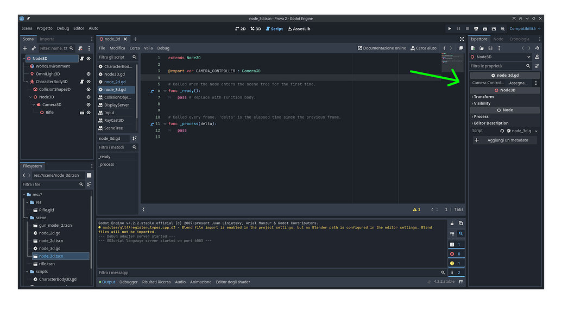Open Inspector property tools options

tap(537, 66)
